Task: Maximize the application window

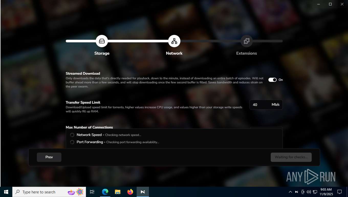Action: tap(330, 4)
